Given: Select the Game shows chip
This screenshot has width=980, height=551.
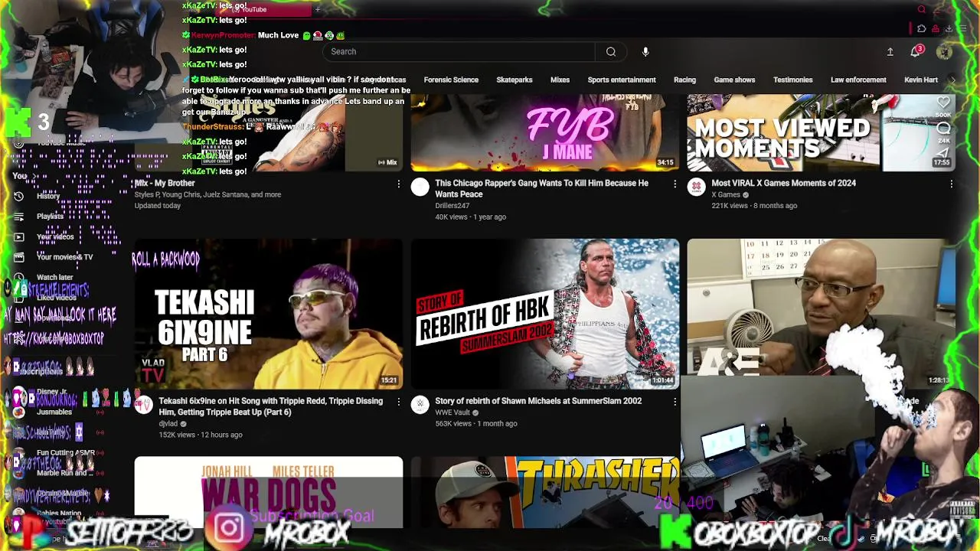Looking at the screenshot, I should [x=734, y=80].
